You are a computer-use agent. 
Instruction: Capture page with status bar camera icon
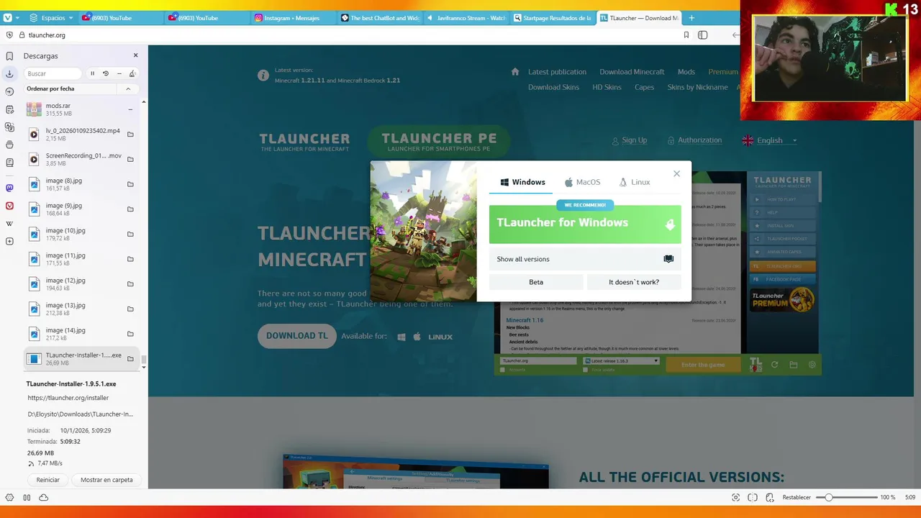click(x=735, y=497)
